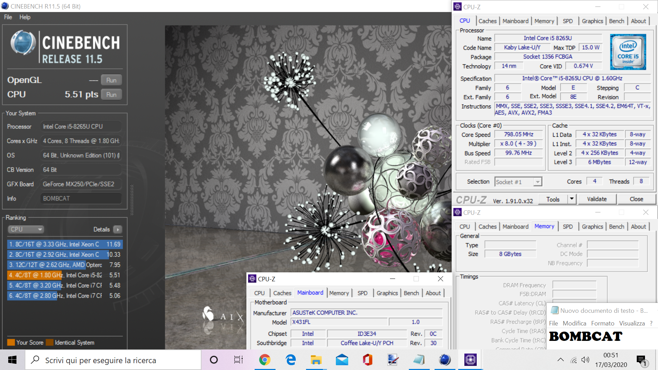This screenshot has height=370, width=658.
Task: Run the OpenGL benchmark
Action: 111,80
